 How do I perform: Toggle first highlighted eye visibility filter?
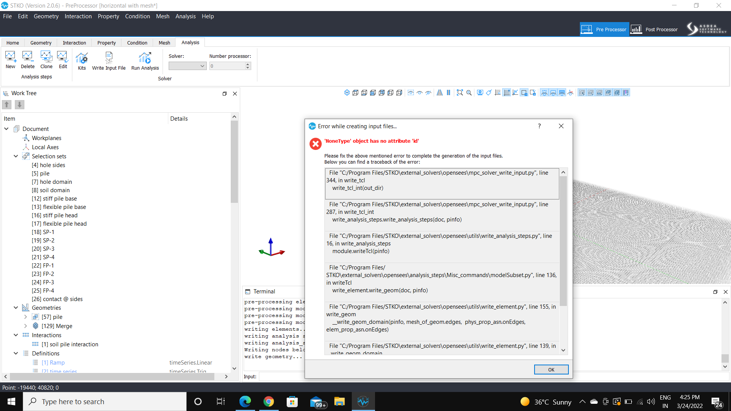(x=544, y=92)
